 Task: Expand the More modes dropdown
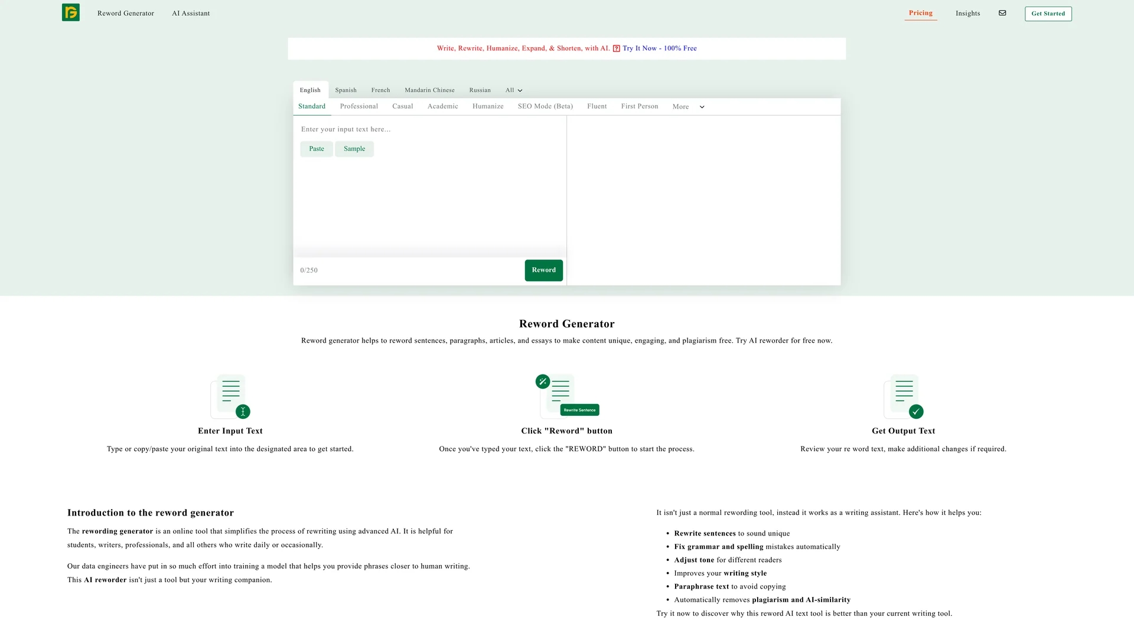tap(688, 107)
